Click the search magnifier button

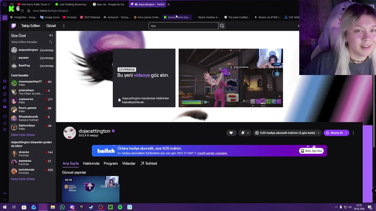point(222,26)
